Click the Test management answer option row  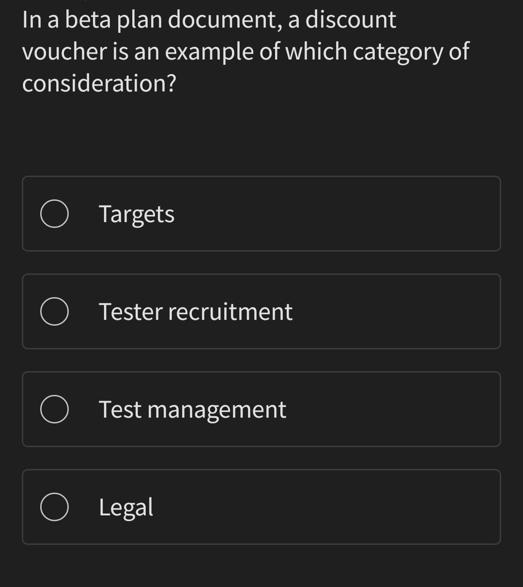[261, 409]
